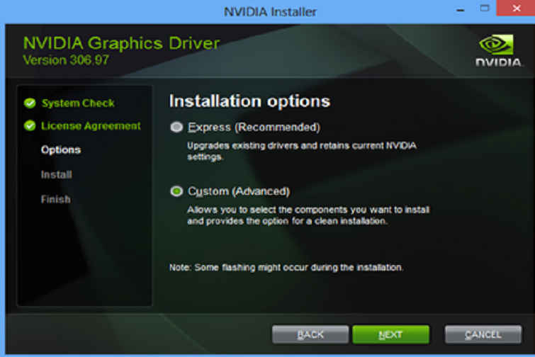
Task: Click the green checkmark beside System Check
Action: point(30,103)
